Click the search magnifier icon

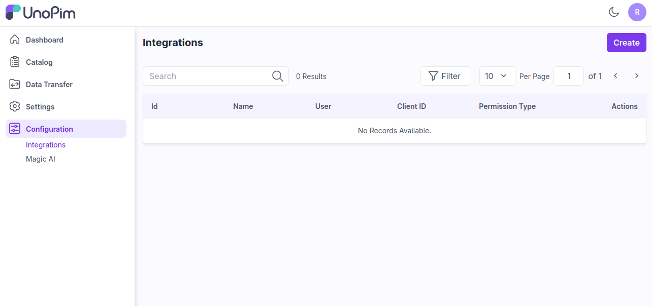click(x=277, y=76)
